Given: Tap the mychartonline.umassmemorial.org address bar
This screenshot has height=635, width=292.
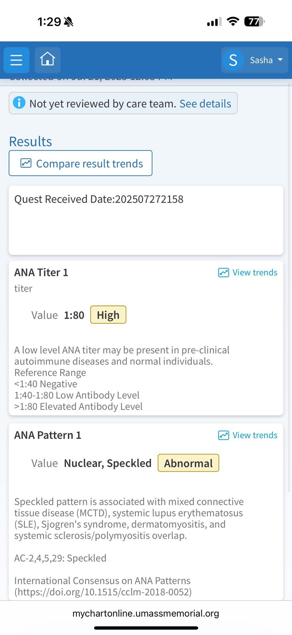Looking at the screenshot, I should [146, 613].
